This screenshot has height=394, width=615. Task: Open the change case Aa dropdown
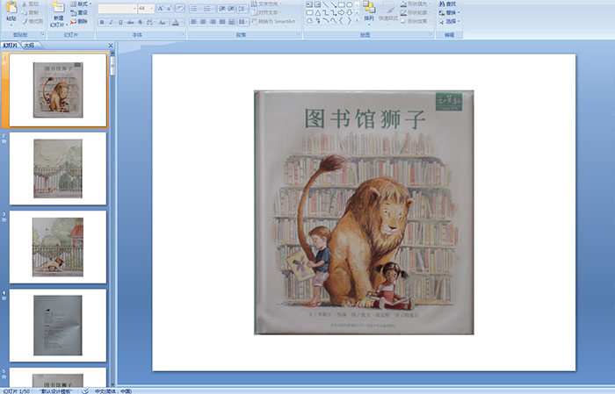tap(163, 22)
